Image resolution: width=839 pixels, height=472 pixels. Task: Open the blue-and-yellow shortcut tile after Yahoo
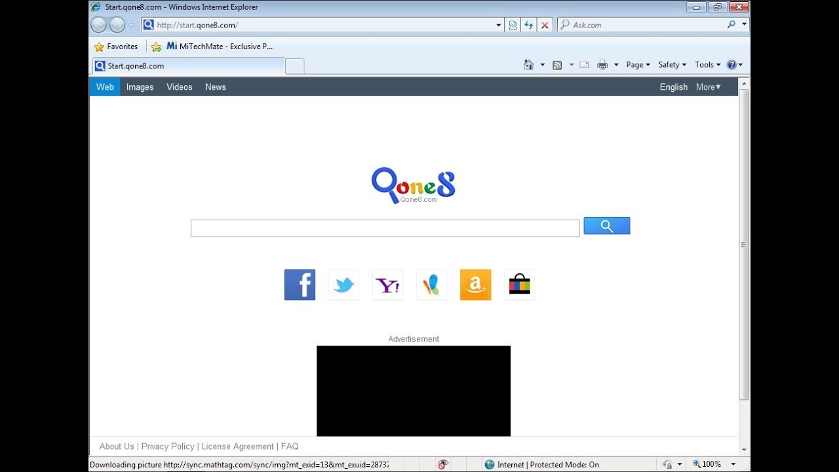tap(431, 285)
